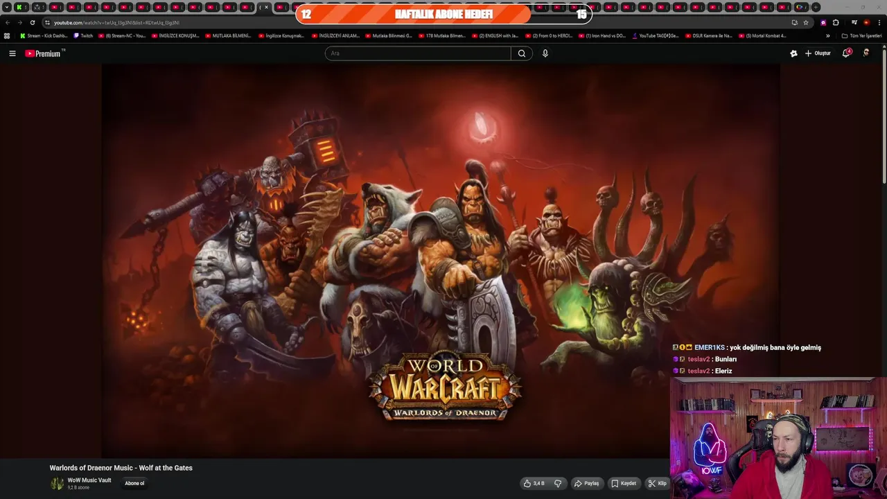Image resolution: width=887 pixels, height=499 pixels.
Task: Save the video with Kaydet
Action: click(x=624, y=483)
